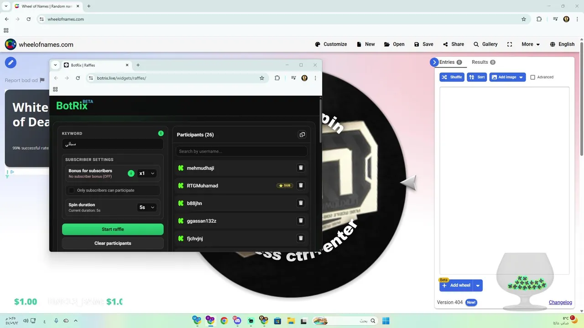Click the Clear participants button
Image resolution: width=584 pixels, height=328 pixels.
(x=113, y=243)
